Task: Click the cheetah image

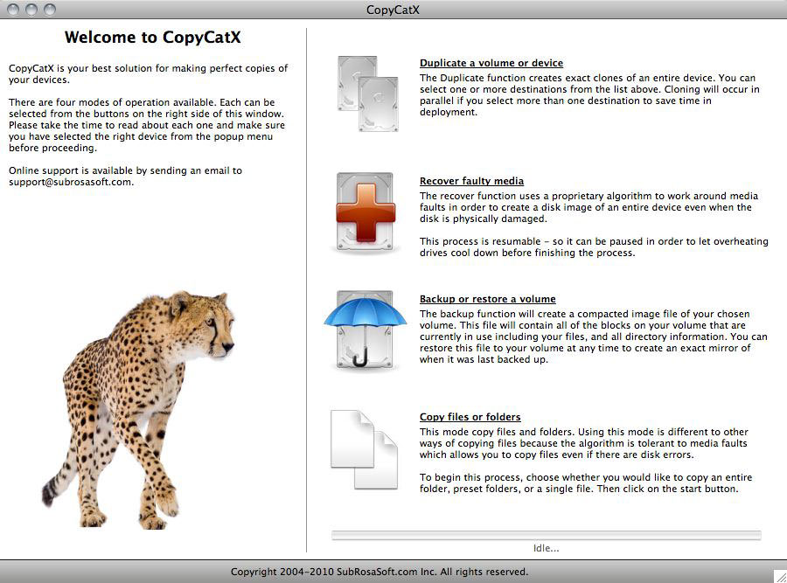Action: (x=138, y=410)
